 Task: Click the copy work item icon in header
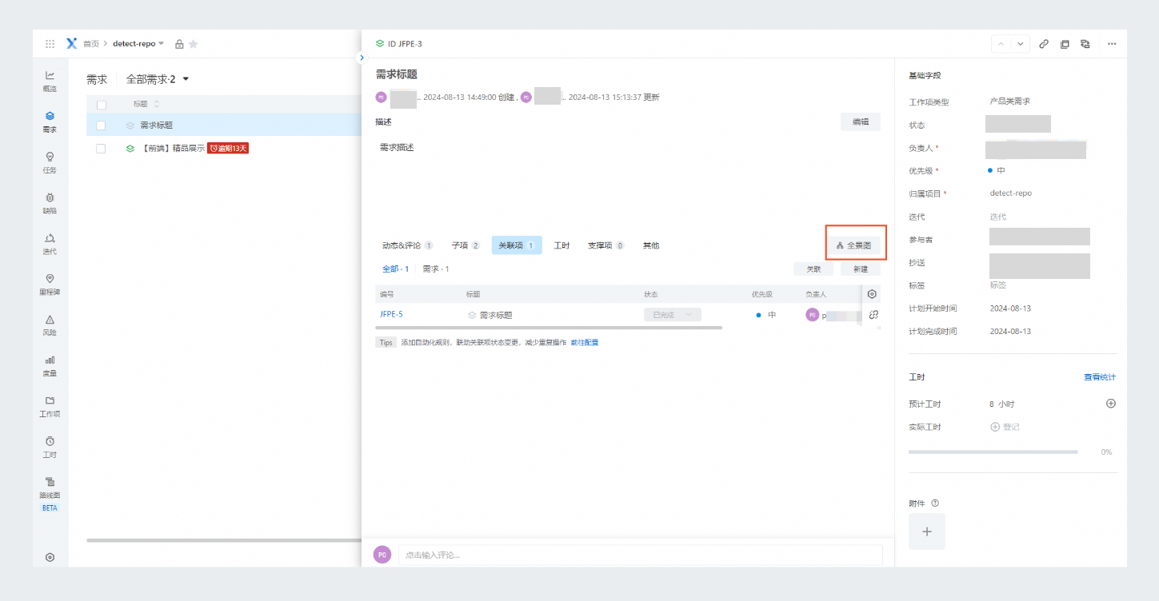[x=1065, y=44]
